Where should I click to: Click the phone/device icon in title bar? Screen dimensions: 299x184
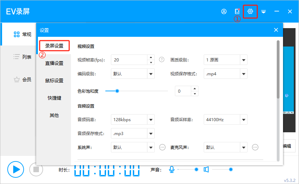point(237,11)
